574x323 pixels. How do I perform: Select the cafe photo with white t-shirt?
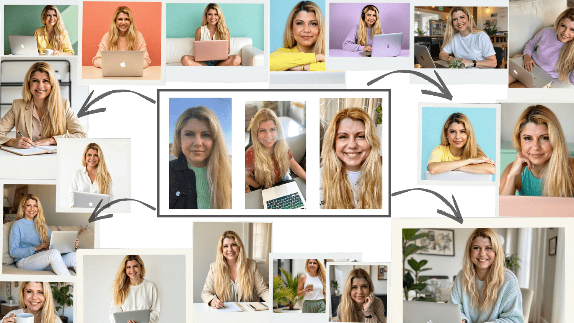coord(461,38)
